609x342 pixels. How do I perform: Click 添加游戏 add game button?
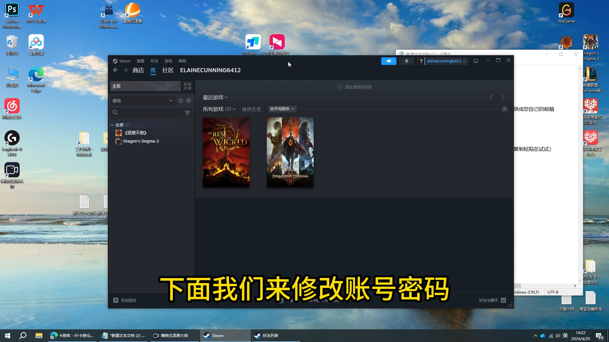[125, 300]
